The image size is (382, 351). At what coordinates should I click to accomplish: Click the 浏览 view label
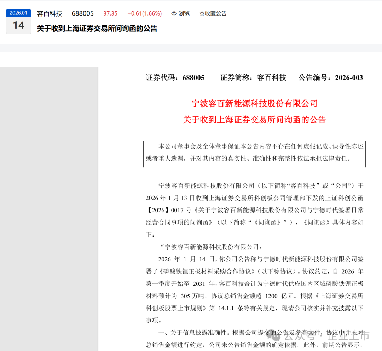(184, 14)
